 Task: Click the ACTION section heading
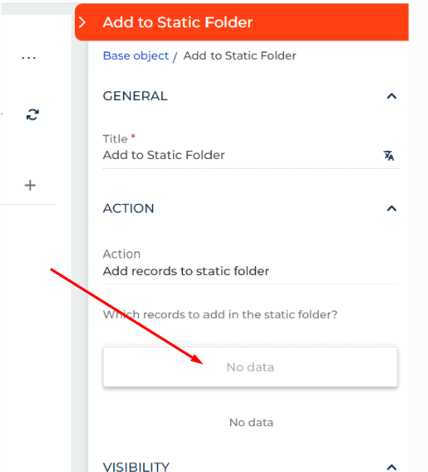point(128,208)
